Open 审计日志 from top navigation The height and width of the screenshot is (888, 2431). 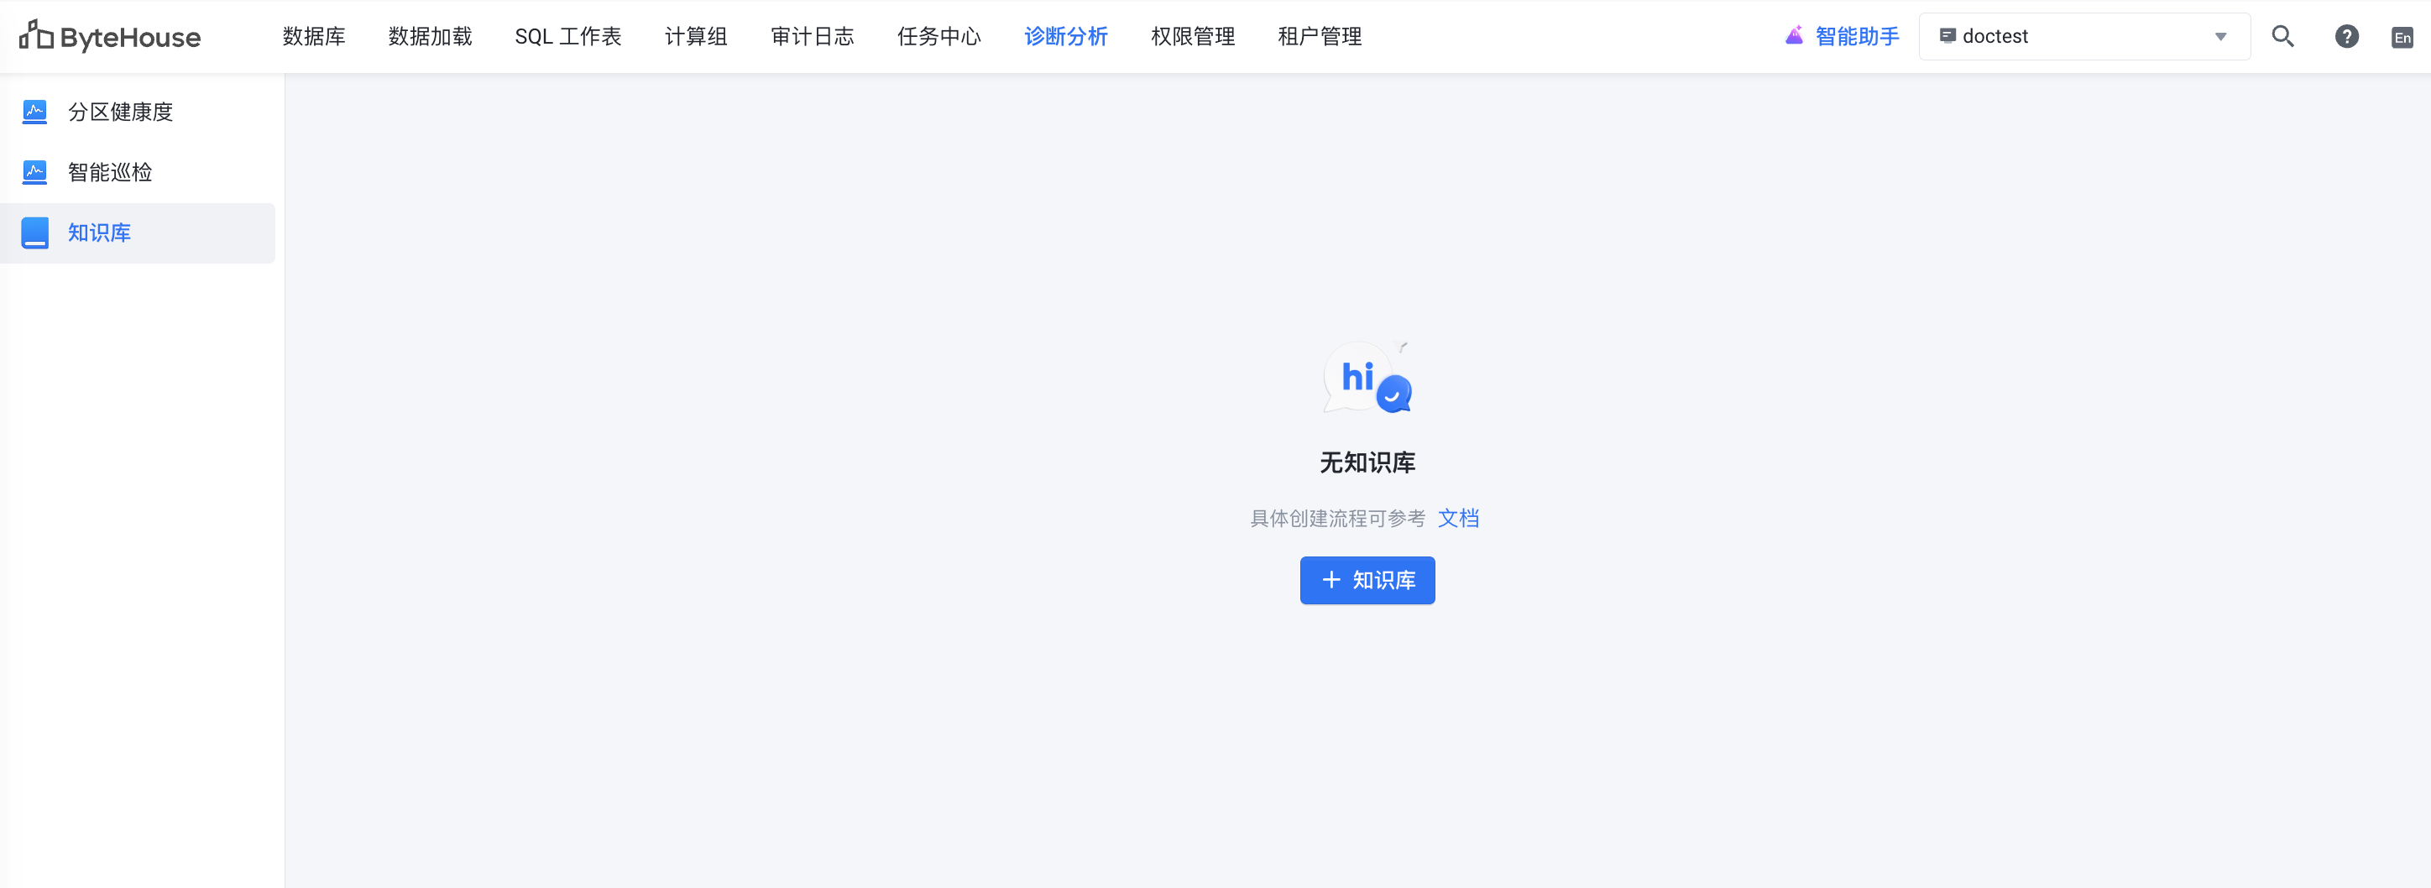pos(813,36)
